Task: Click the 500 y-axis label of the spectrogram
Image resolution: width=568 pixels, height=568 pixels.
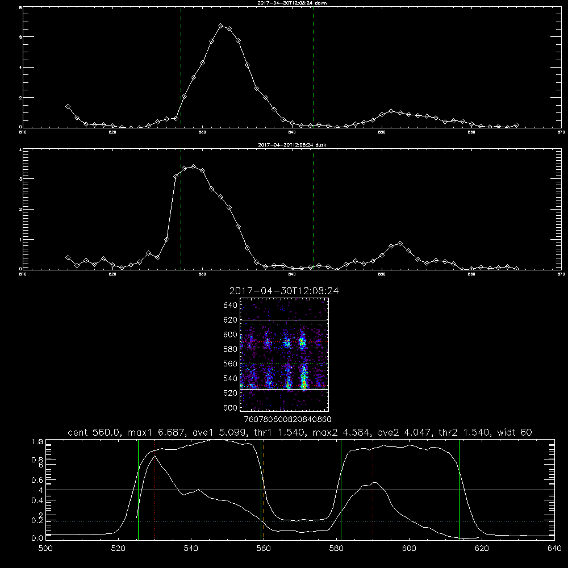Action: pos(231,407)
